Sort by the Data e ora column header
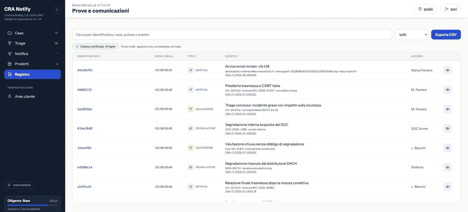Image resolution: width=468 pixels, height=212 pixels. click(164, 56)
